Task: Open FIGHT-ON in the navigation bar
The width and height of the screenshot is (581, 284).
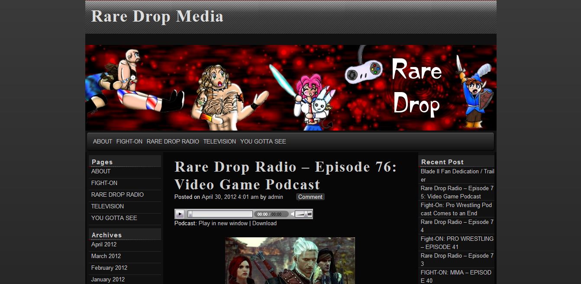Action: (129, 141)
